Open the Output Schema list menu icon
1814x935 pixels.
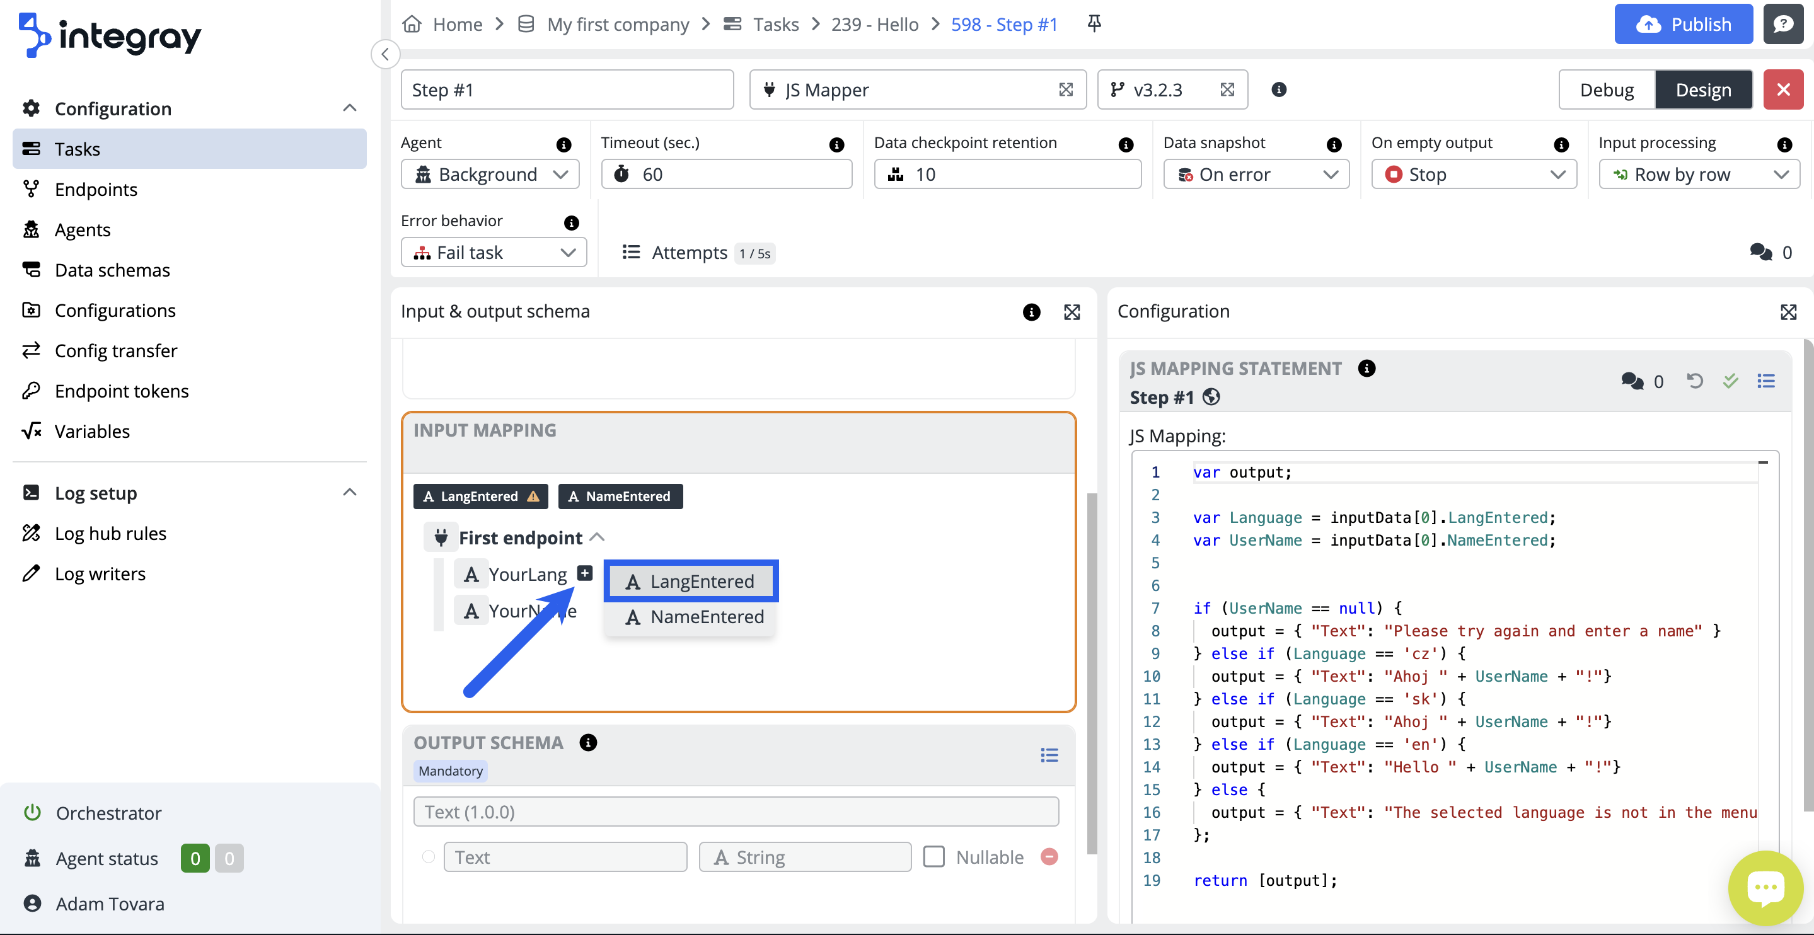(x=1049, y=755)
